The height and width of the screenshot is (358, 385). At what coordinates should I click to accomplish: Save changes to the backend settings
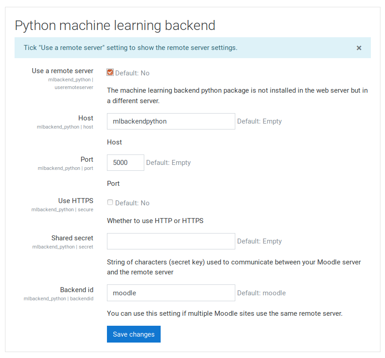tap(134, 334)
